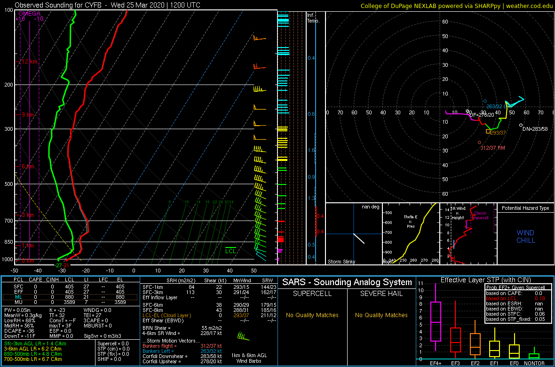555x367 pixels.
Task: Click the 500 pressure level label
Action: tap(9, 184)
